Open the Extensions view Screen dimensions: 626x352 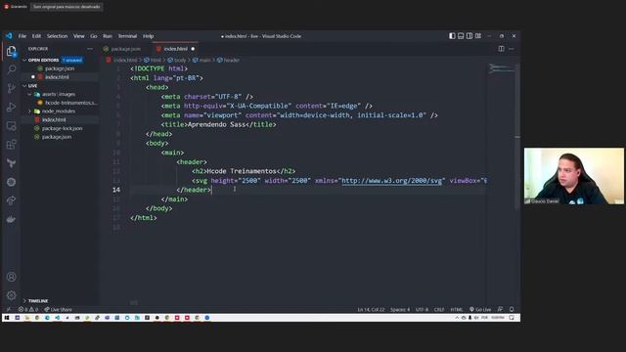coord(11,145)
